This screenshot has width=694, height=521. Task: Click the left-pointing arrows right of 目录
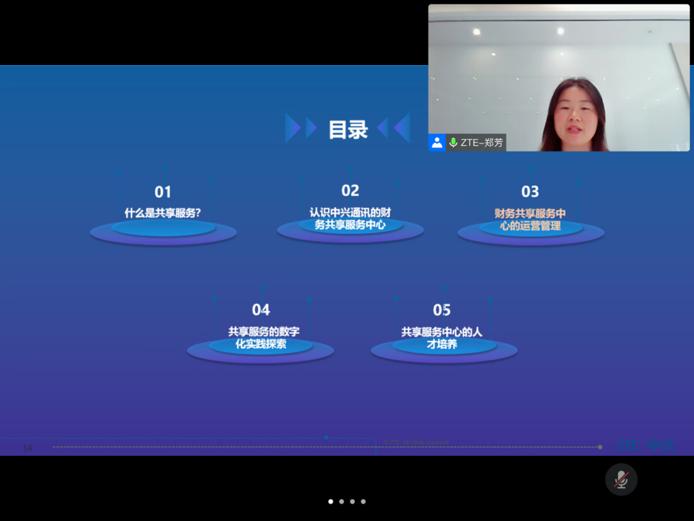pos(394,128)
